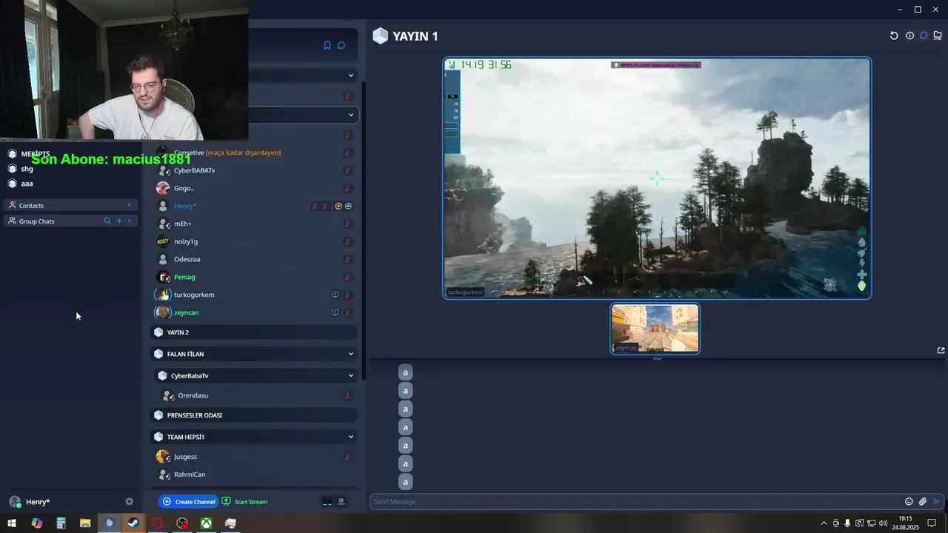Collapse the Contacts section
Image resolution: width=948 pixels, height=533 pixels.
coord(130,205)
